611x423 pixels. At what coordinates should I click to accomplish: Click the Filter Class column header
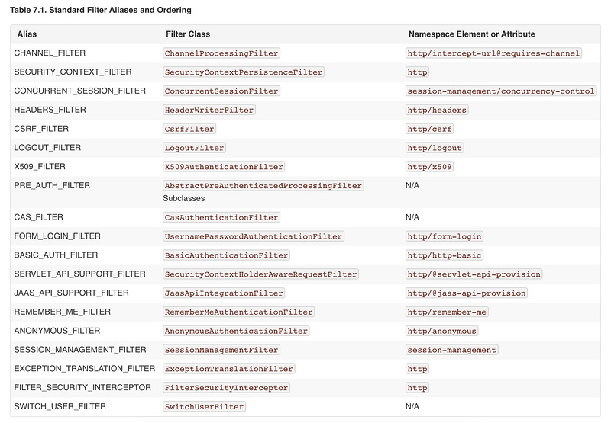coord(188,34)
